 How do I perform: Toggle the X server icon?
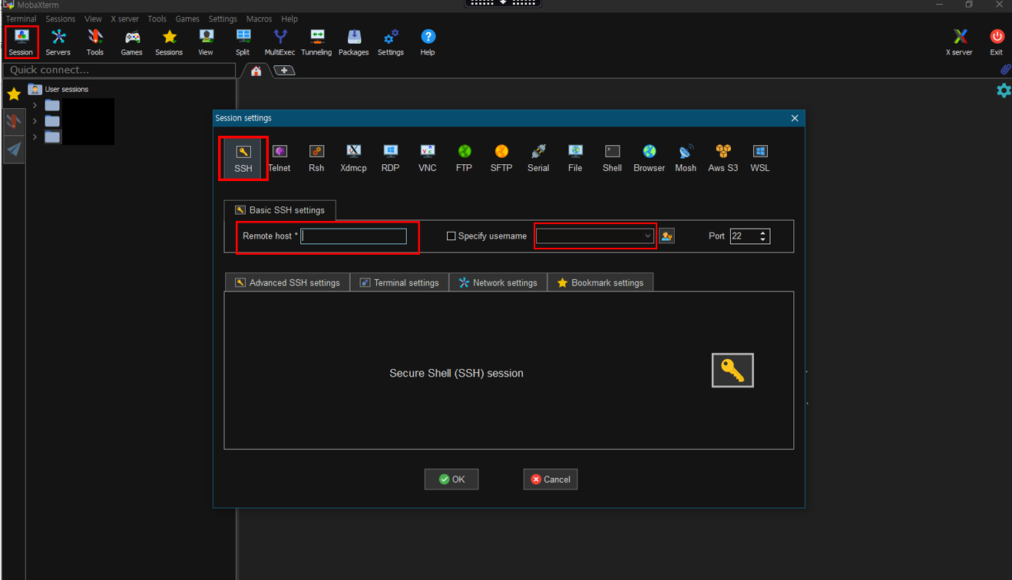coord(959,42)
